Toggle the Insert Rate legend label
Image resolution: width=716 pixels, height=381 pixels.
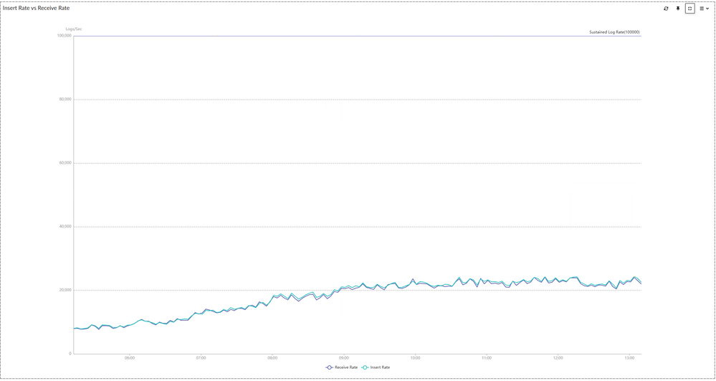pyautogui.click(x=380, y=367)
